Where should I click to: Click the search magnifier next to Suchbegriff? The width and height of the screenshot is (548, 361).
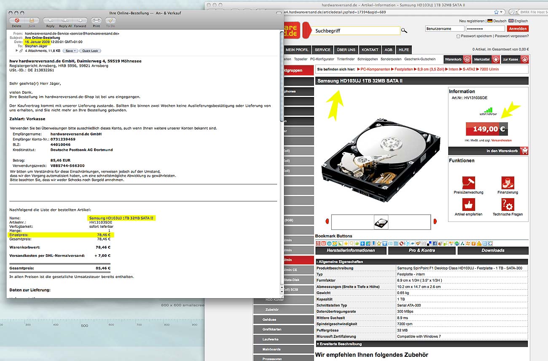pyautogui.click(x=404, y=31)
